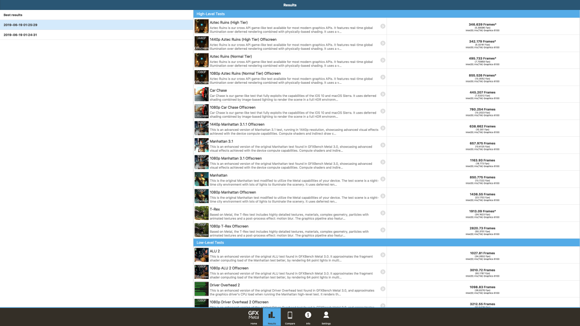Expand 1080p Manhattan 3.1 Offscreen arrow
Screen dimensions: 580x326
[x=383, y=162]
